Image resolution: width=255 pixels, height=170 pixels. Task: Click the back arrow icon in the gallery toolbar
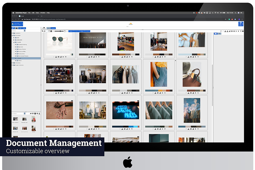[42, 31]
